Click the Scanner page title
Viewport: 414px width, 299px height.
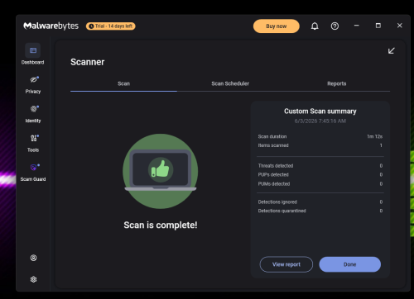click(x=88, y=62)
